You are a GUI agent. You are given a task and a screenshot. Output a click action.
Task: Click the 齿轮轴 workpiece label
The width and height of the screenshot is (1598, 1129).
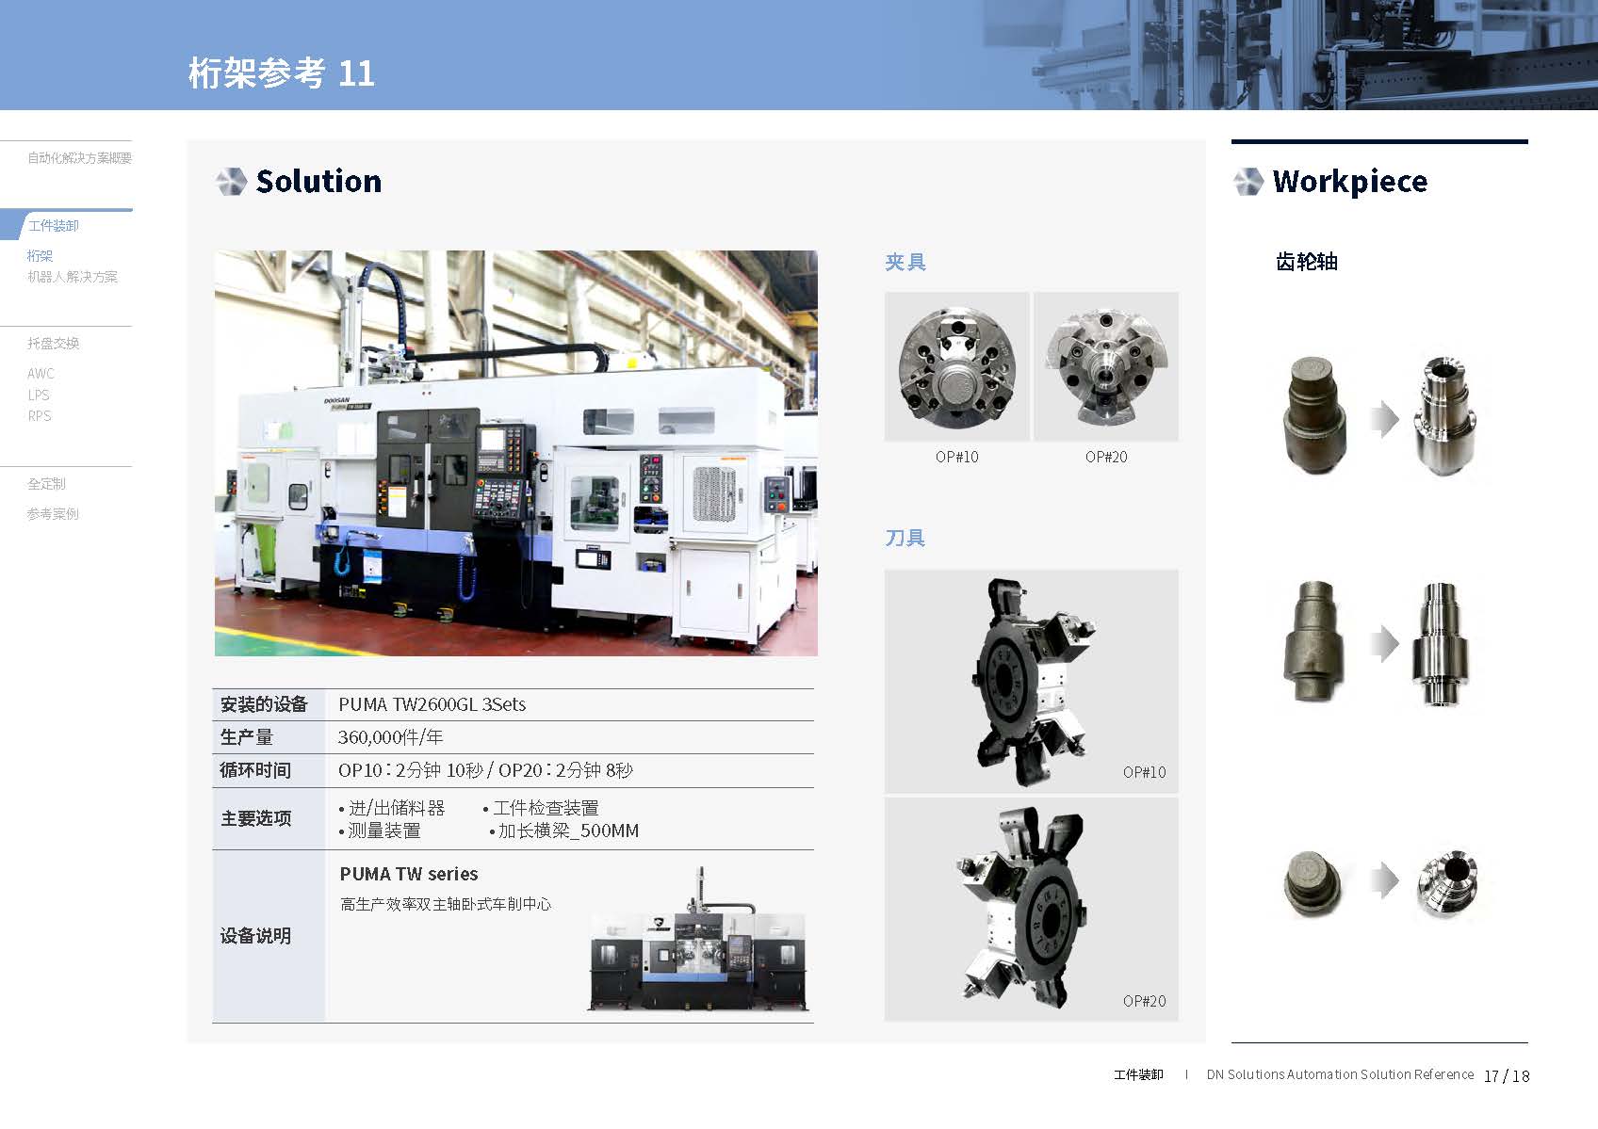1307,262
